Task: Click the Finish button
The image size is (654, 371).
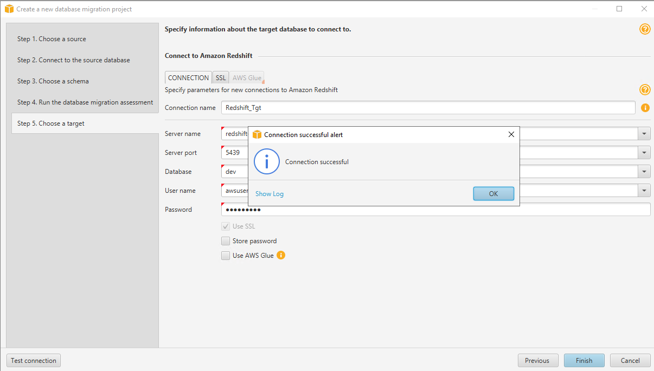Action: (584, 361)
